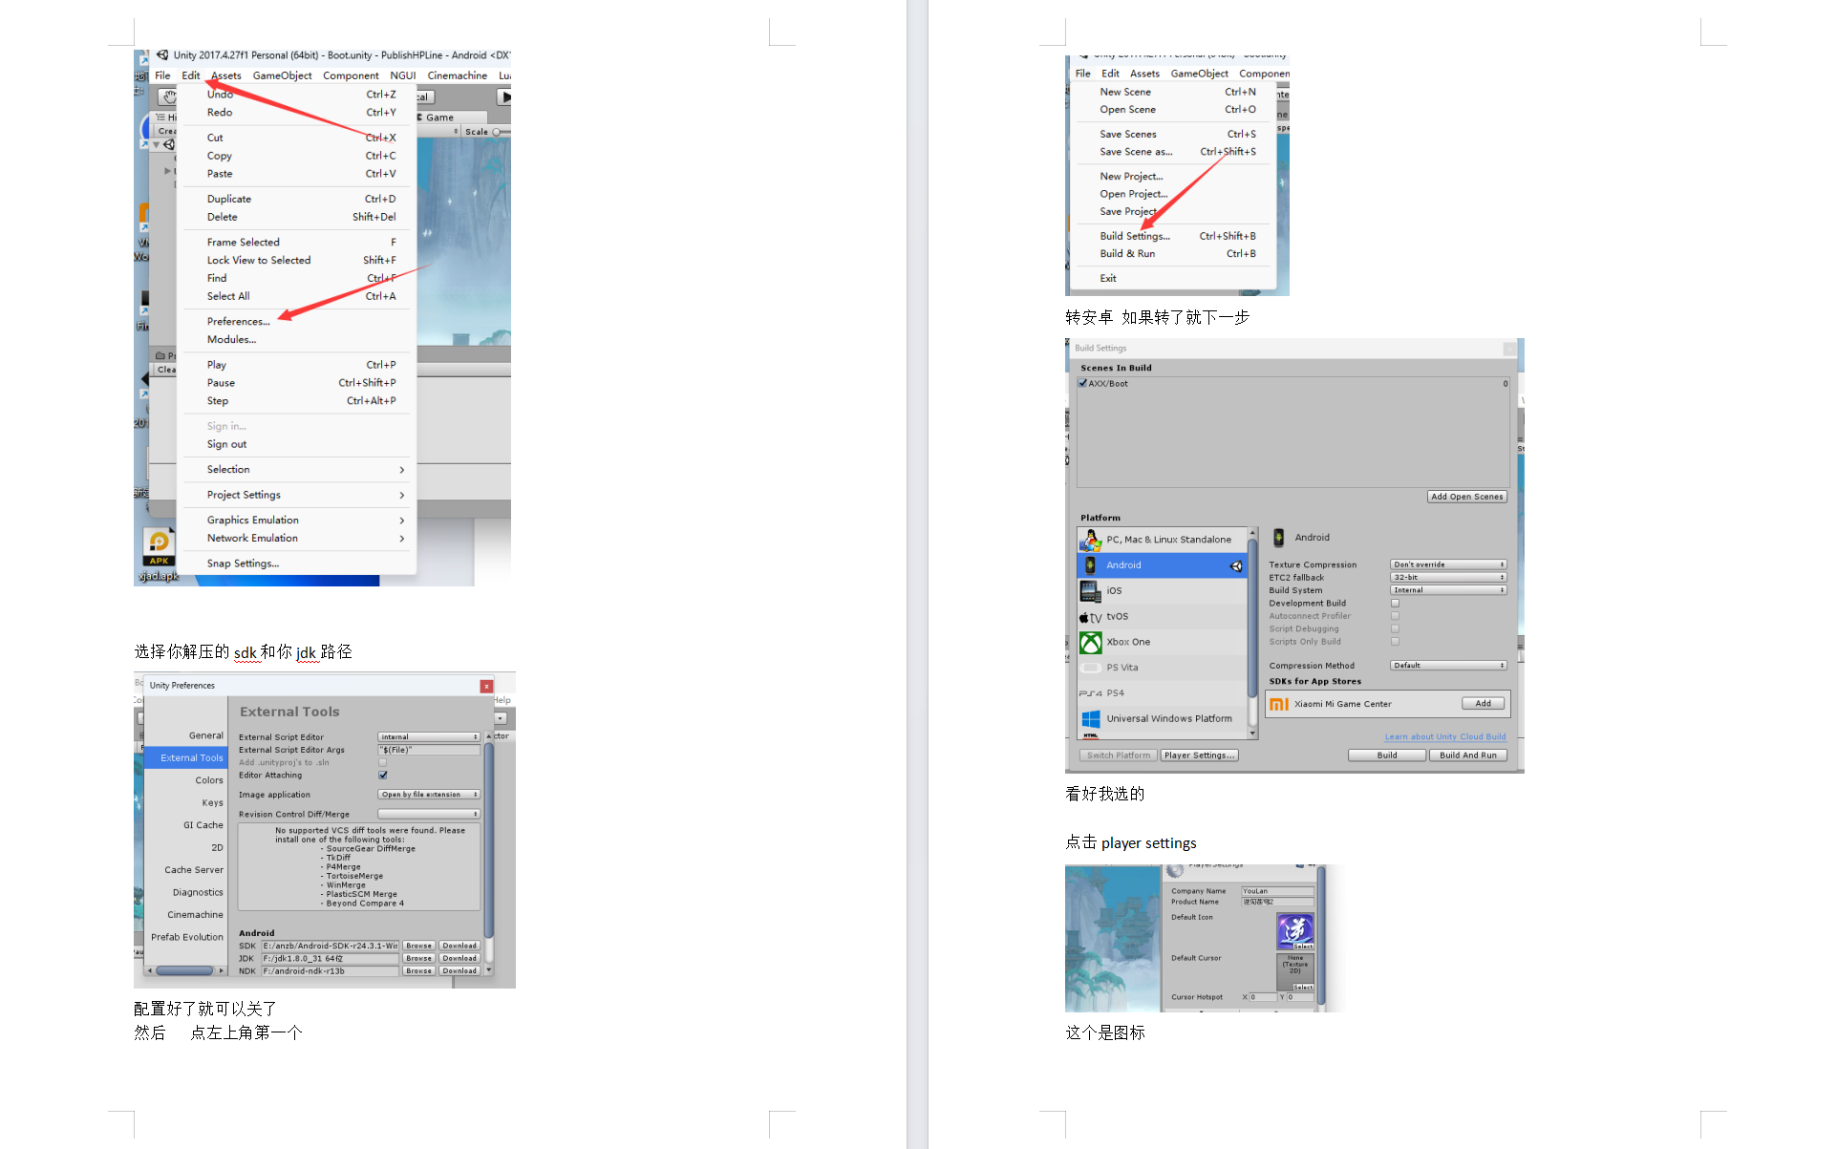
Task: Open the Learn about Unity Cloud Build link
Action: (1444, 736)
